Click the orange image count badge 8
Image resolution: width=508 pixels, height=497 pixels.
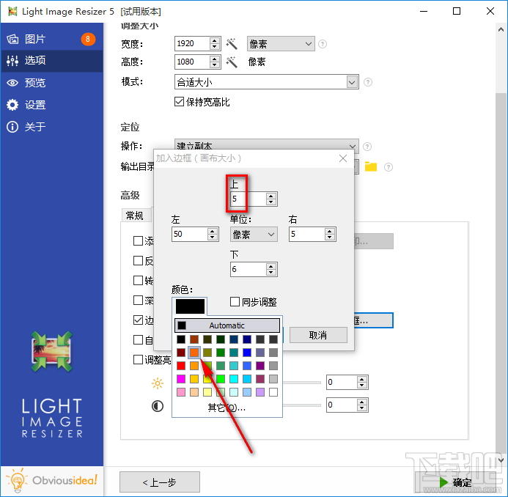(88, 39)
